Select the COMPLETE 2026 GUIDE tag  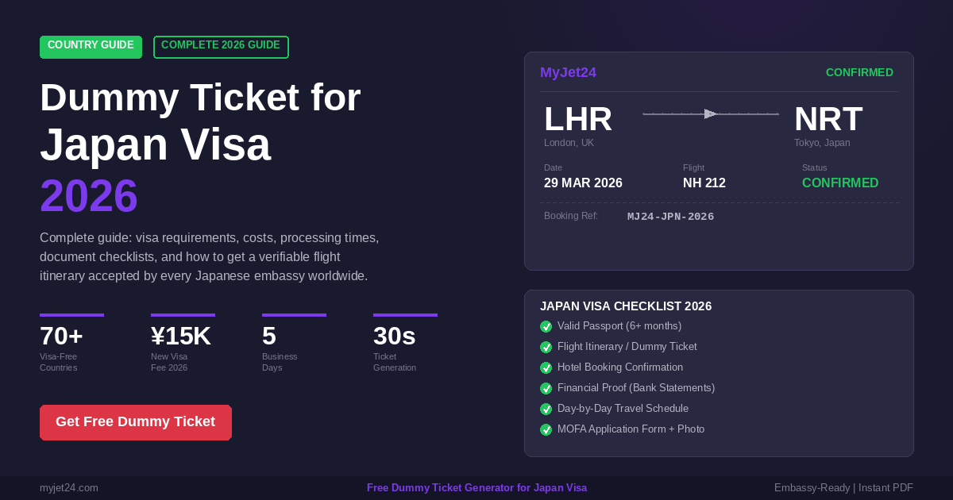(x=221, y=46)
